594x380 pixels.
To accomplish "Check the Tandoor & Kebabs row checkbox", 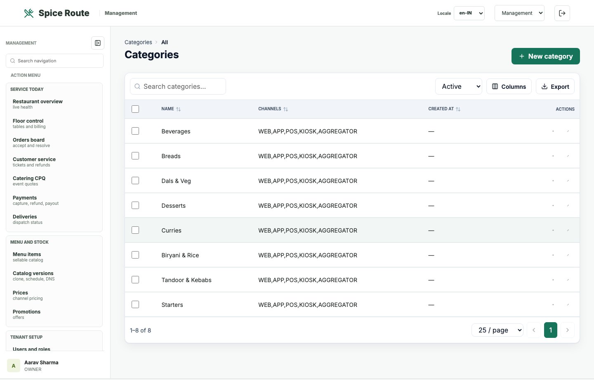I will click(135, 280).
